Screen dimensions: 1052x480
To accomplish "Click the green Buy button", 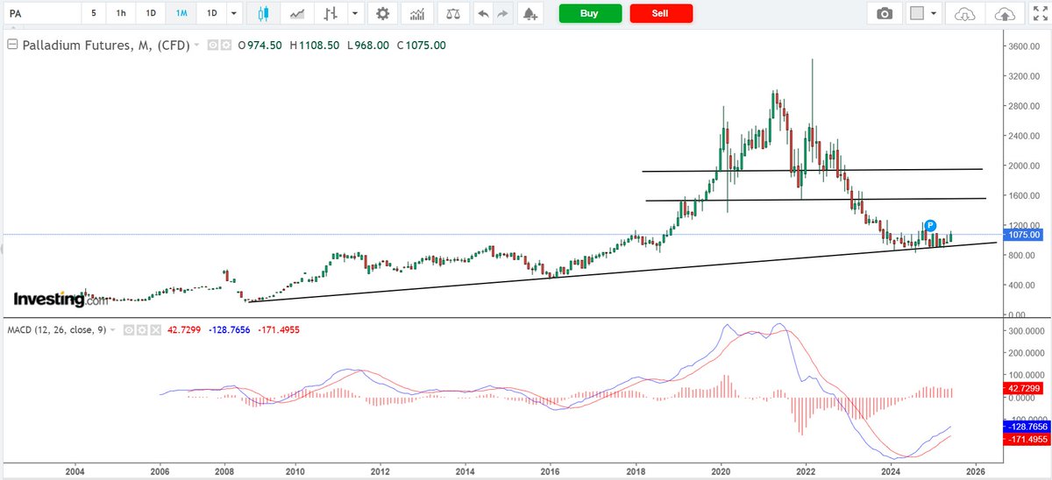I will [590, 13].
